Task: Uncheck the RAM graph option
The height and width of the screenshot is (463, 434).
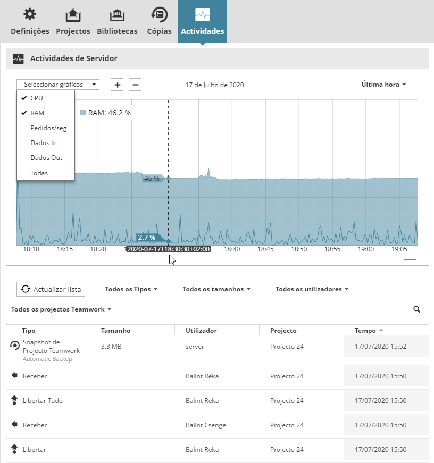Action: pos(37,113)
